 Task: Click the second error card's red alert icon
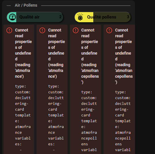(42, 30)
